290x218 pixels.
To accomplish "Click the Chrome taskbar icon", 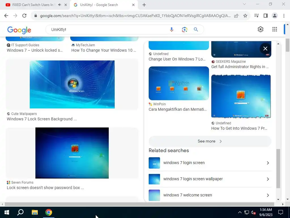I will pos(49,212).
